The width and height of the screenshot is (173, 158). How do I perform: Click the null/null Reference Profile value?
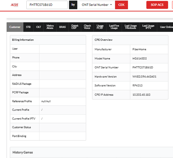pos(46,101)
